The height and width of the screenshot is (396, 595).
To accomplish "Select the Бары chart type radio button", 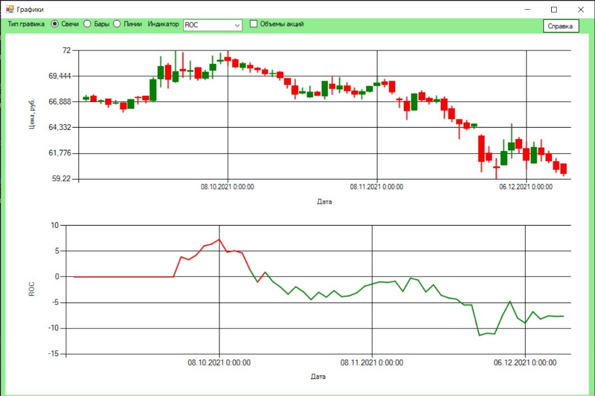I will [87, 24].
